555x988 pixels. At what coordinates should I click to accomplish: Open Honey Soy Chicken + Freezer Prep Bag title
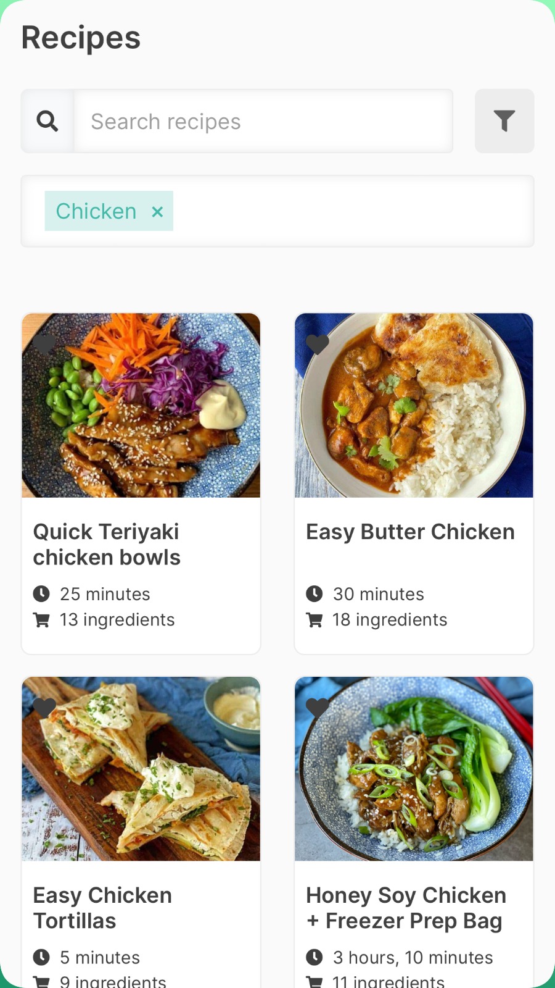point(406,908)
